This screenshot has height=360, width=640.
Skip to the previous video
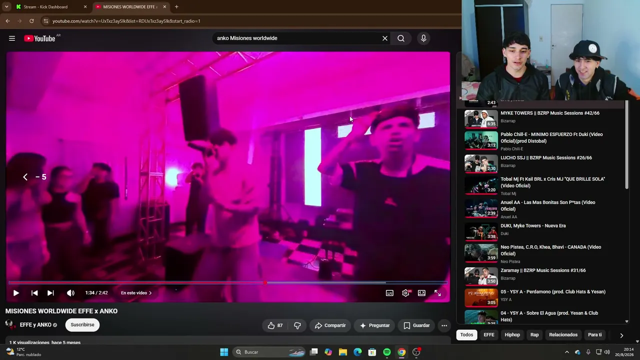point(34,293)
